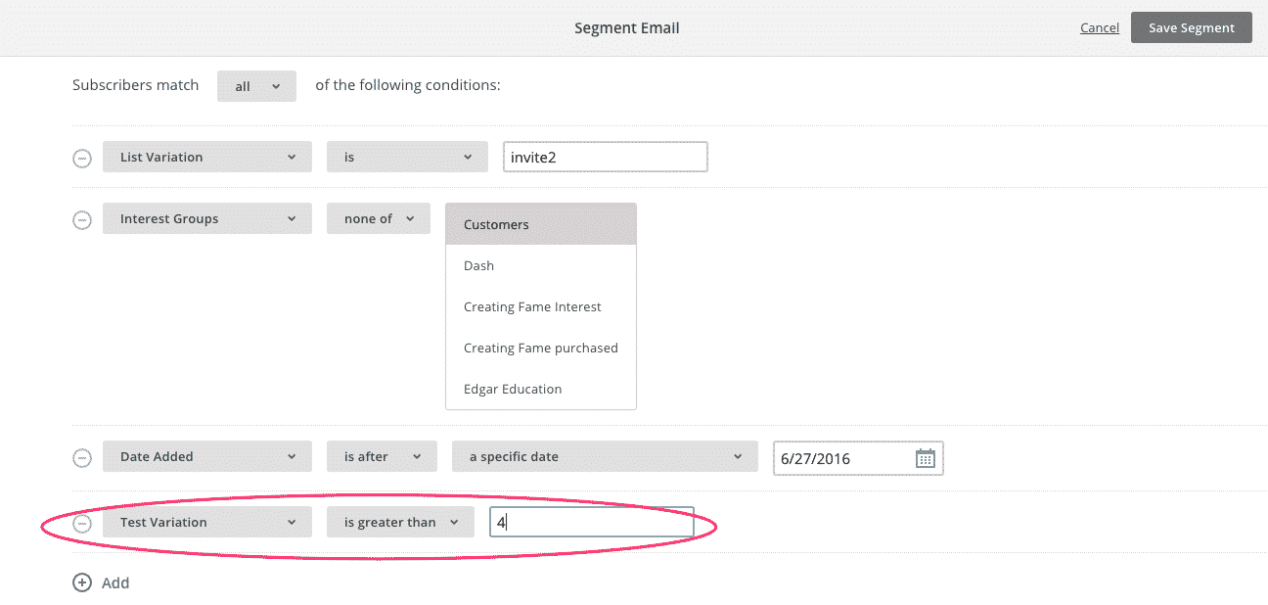This screenshot has height=605, width=1268.
Task: Click the Cancel link
Action: pyautogui.click(x=1100, y=27)
